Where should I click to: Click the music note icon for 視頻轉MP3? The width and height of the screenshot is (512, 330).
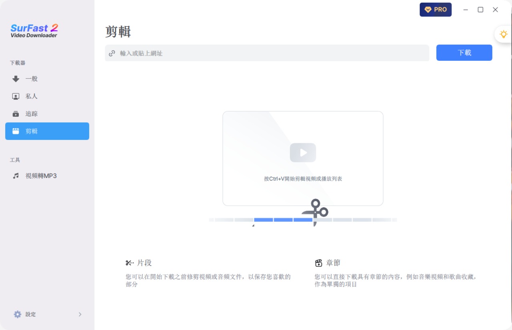16,176
